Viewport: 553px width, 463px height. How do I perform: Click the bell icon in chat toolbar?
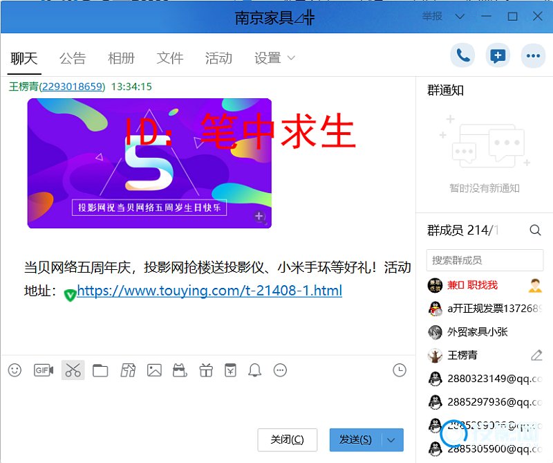pyautogui.click(x=254, y=370)
